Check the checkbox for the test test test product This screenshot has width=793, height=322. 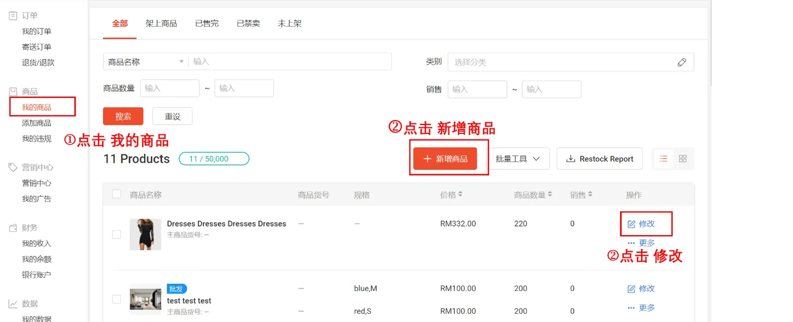[x=116, y=299]
